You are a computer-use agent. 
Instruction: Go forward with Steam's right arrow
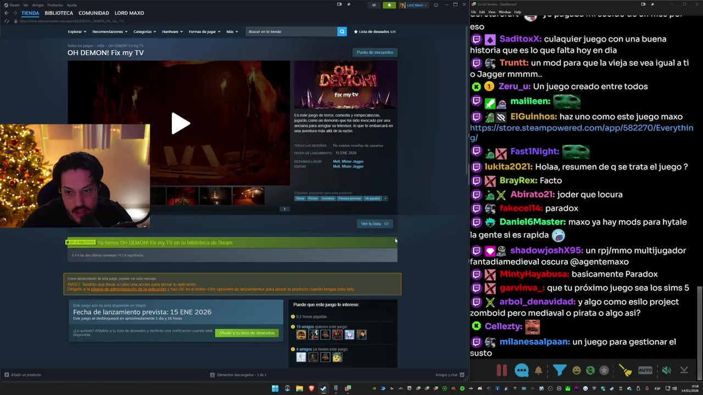[x=15, y=13]
